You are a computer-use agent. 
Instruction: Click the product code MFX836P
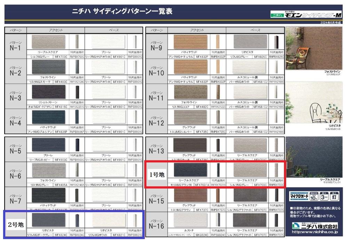(x=61, y=132)
